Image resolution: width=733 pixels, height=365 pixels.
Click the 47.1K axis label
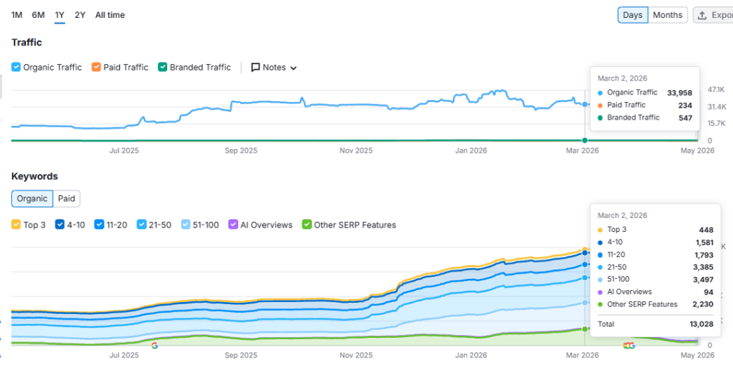(x=716, y=89)
